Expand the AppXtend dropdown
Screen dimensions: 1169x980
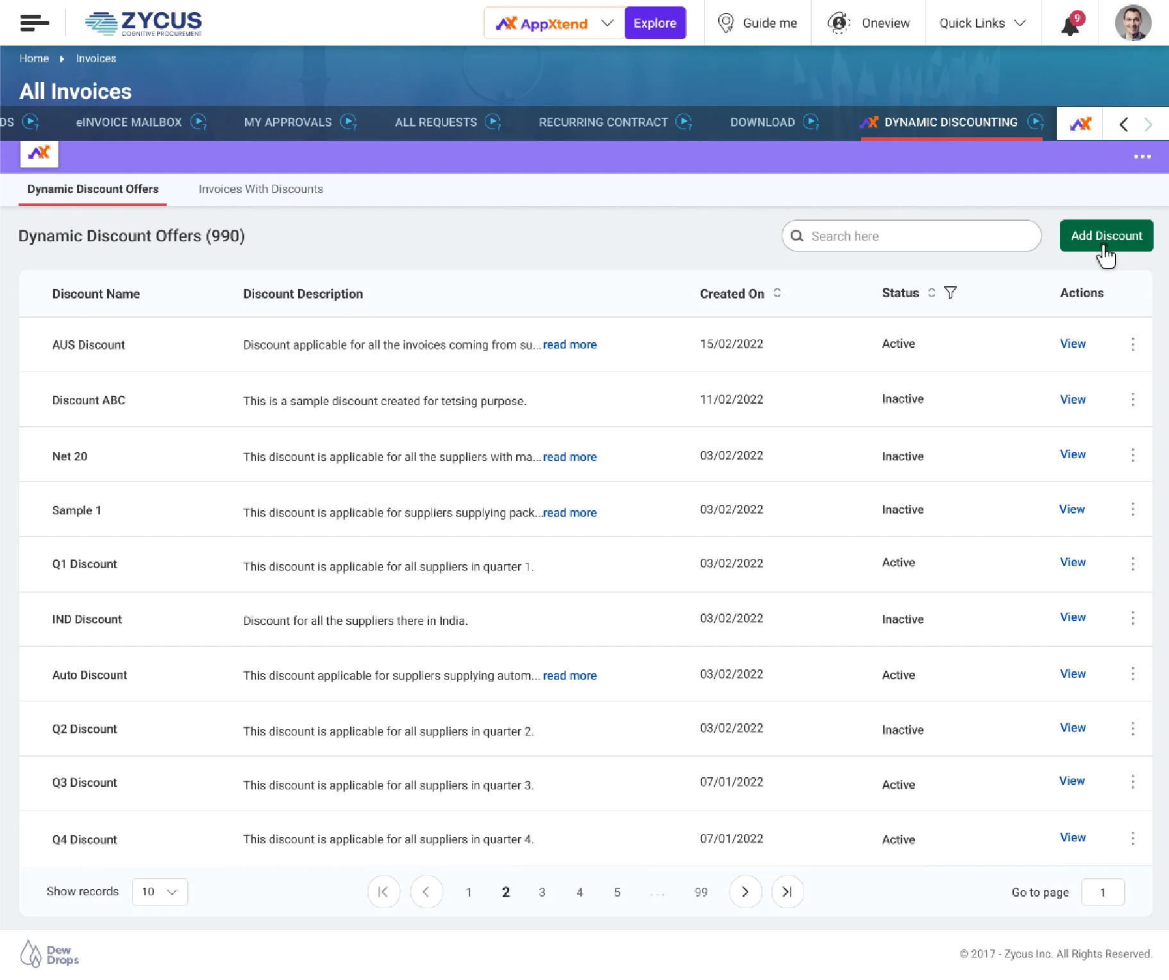pos(607,23)
